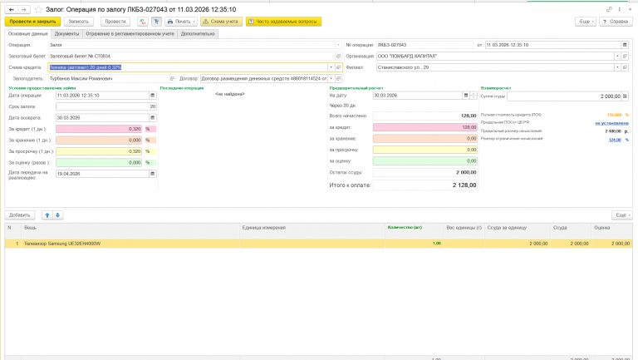The width and height of the screenshot is (638, 360).
Task: Switch to the Дополнительно tab
Action: tap(198, 34)
